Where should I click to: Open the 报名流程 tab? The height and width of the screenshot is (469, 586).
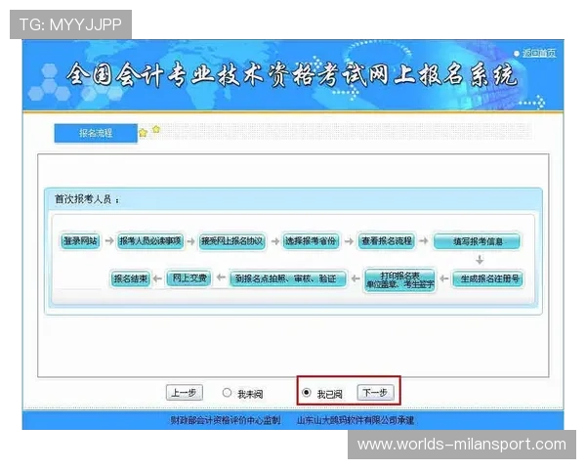96,133
